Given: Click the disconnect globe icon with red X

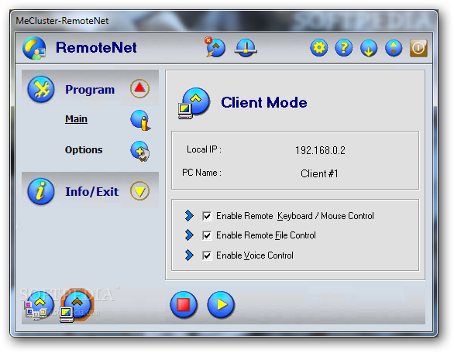Looking at the screenshot, I should [x=215, y=47].
